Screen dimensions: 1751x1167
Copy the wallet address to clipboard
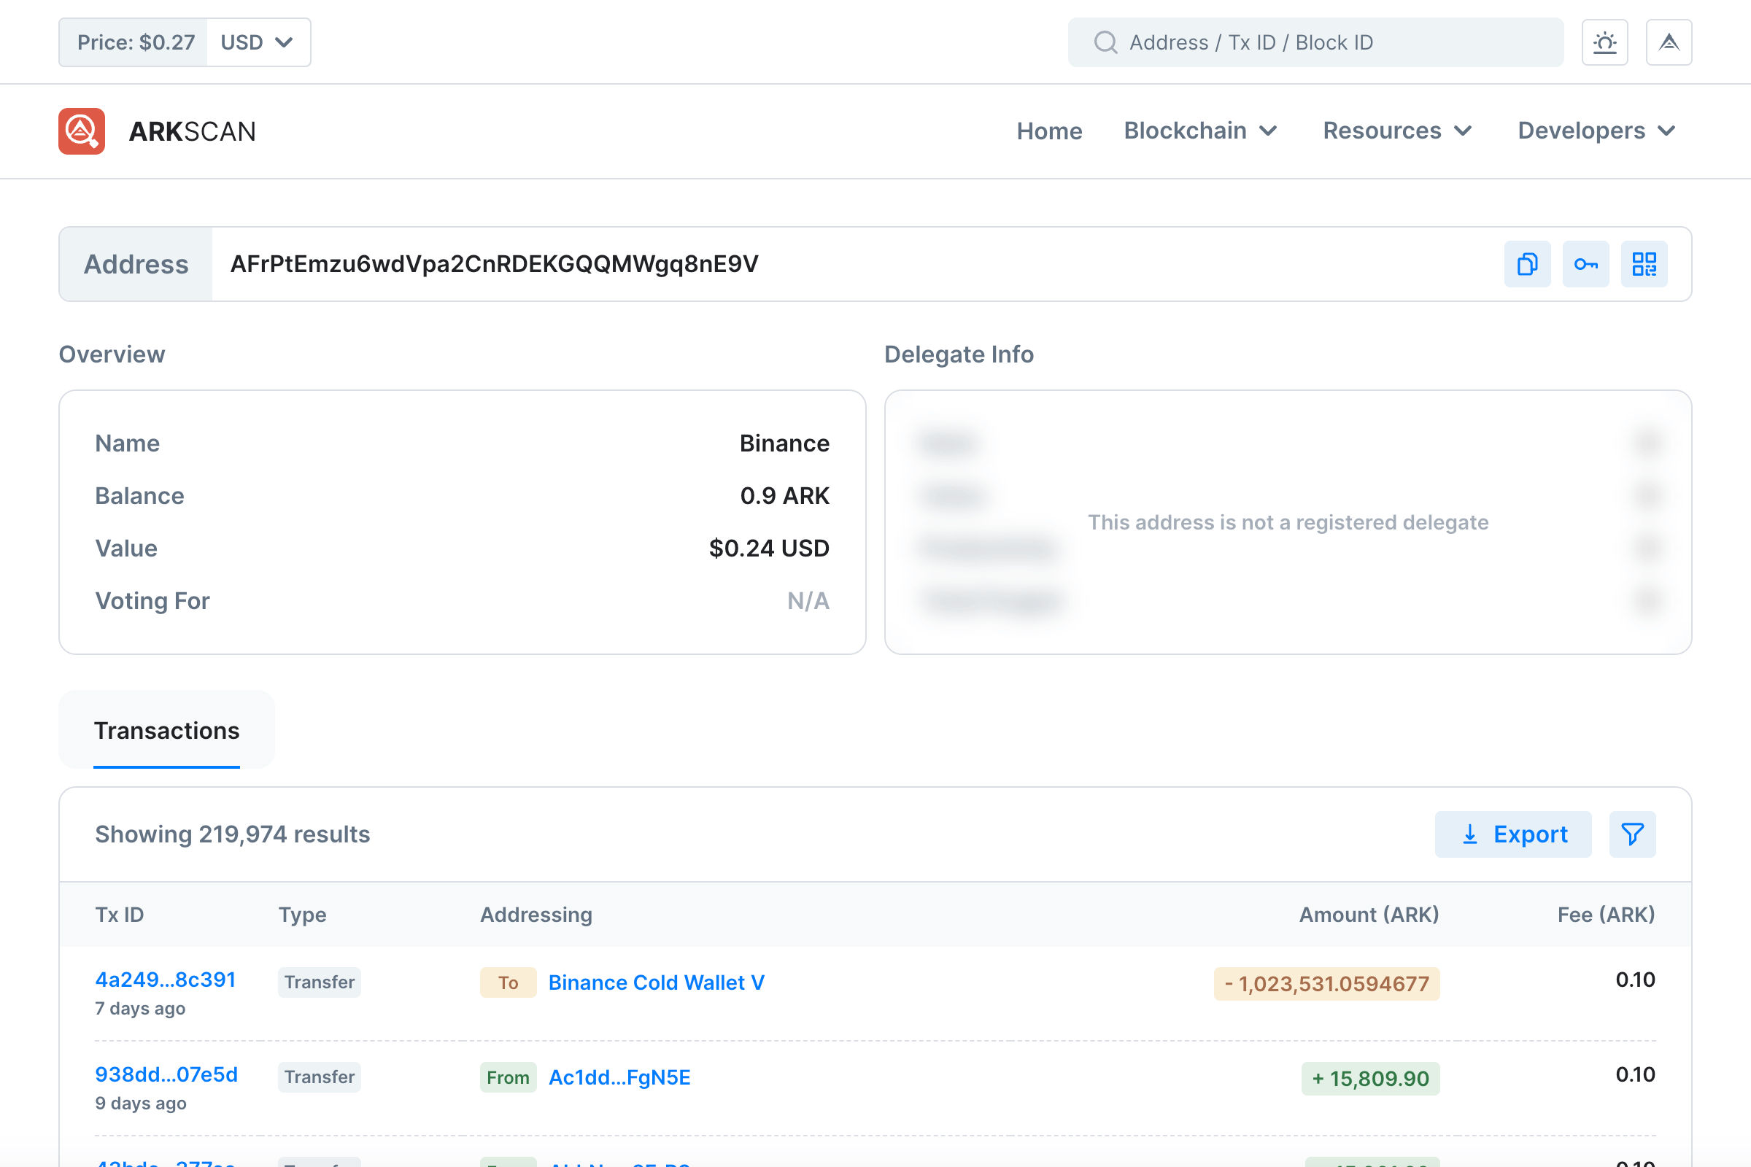click(1527, 264)
